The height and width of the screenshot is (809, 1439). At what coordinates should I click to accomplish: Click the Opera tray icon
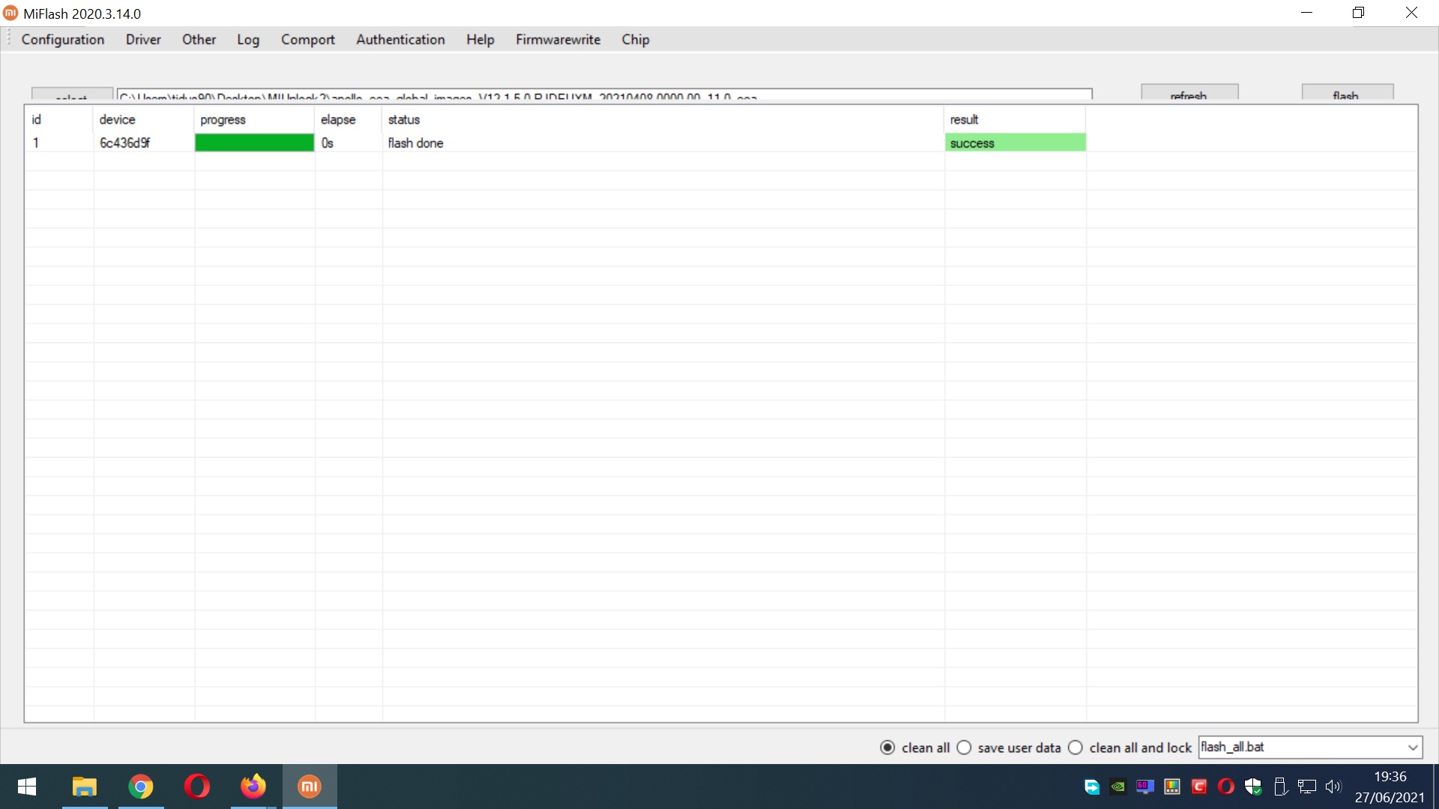(1226, 787)
